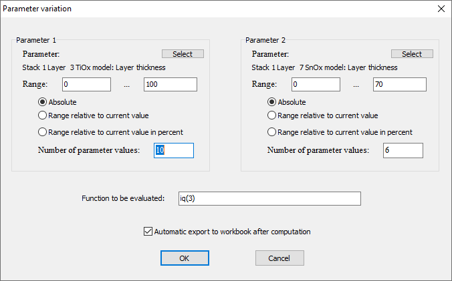452x281 pixels.
Task: Click Parameter 1 range end field showing 100
Action: point(171,84)
